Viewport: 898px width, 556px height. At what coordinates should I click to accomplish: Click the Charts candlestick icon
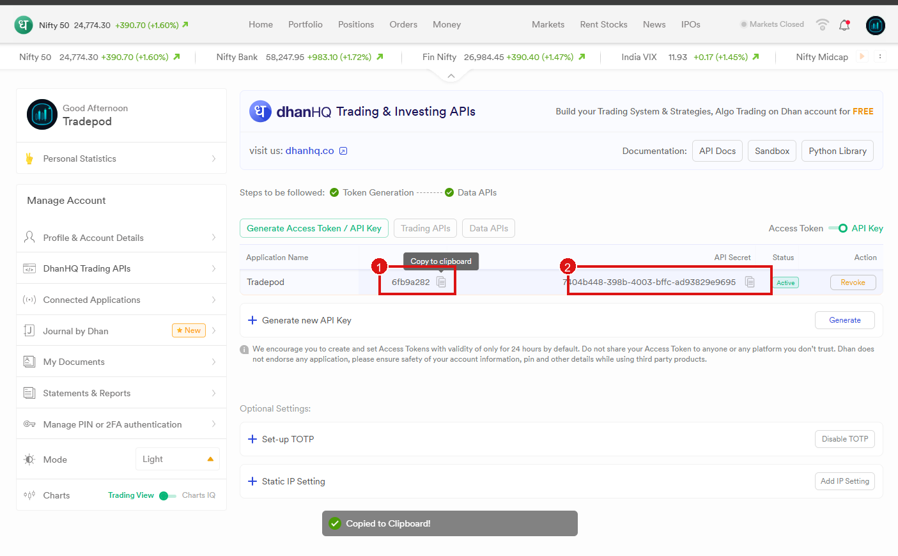pos(29,495)
